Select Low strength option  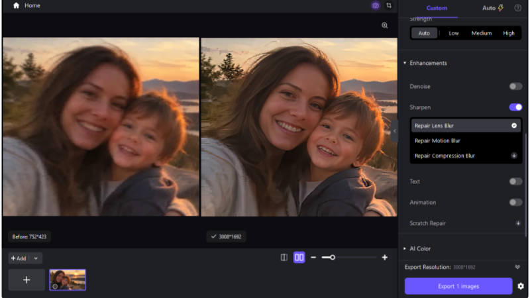[454, 33]
